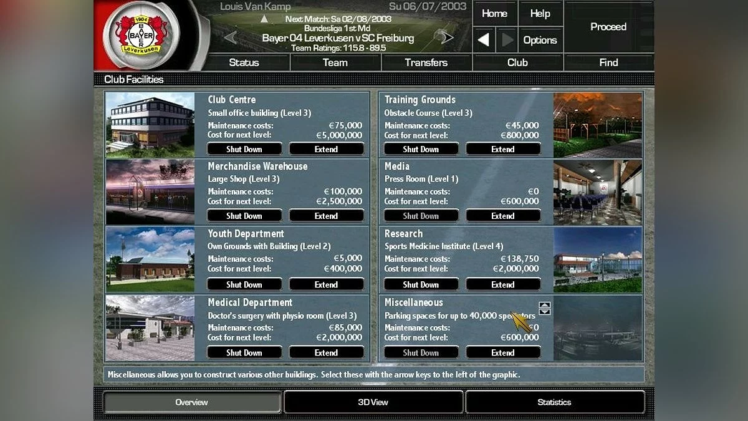
Task: Shut down the Youth Department
Action: point(244,284)
